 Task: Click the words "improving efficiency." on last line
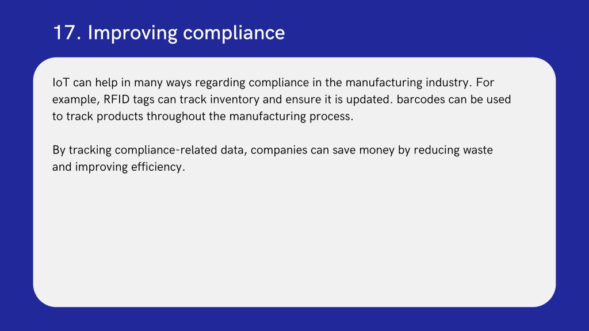click(x=130, y=167)
